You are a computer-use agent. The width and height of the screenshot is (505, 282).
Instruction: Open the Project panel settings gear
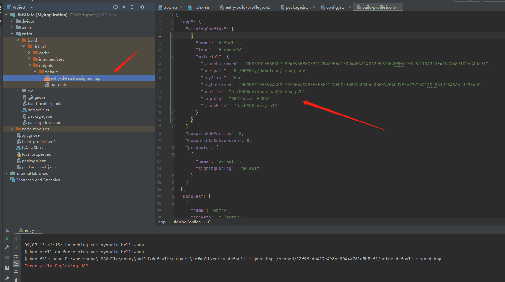[142, 7]
